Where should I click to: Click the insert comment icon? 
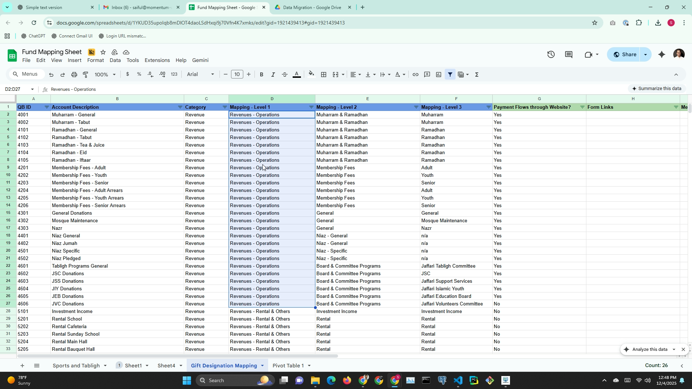click(x=427, y=75)
